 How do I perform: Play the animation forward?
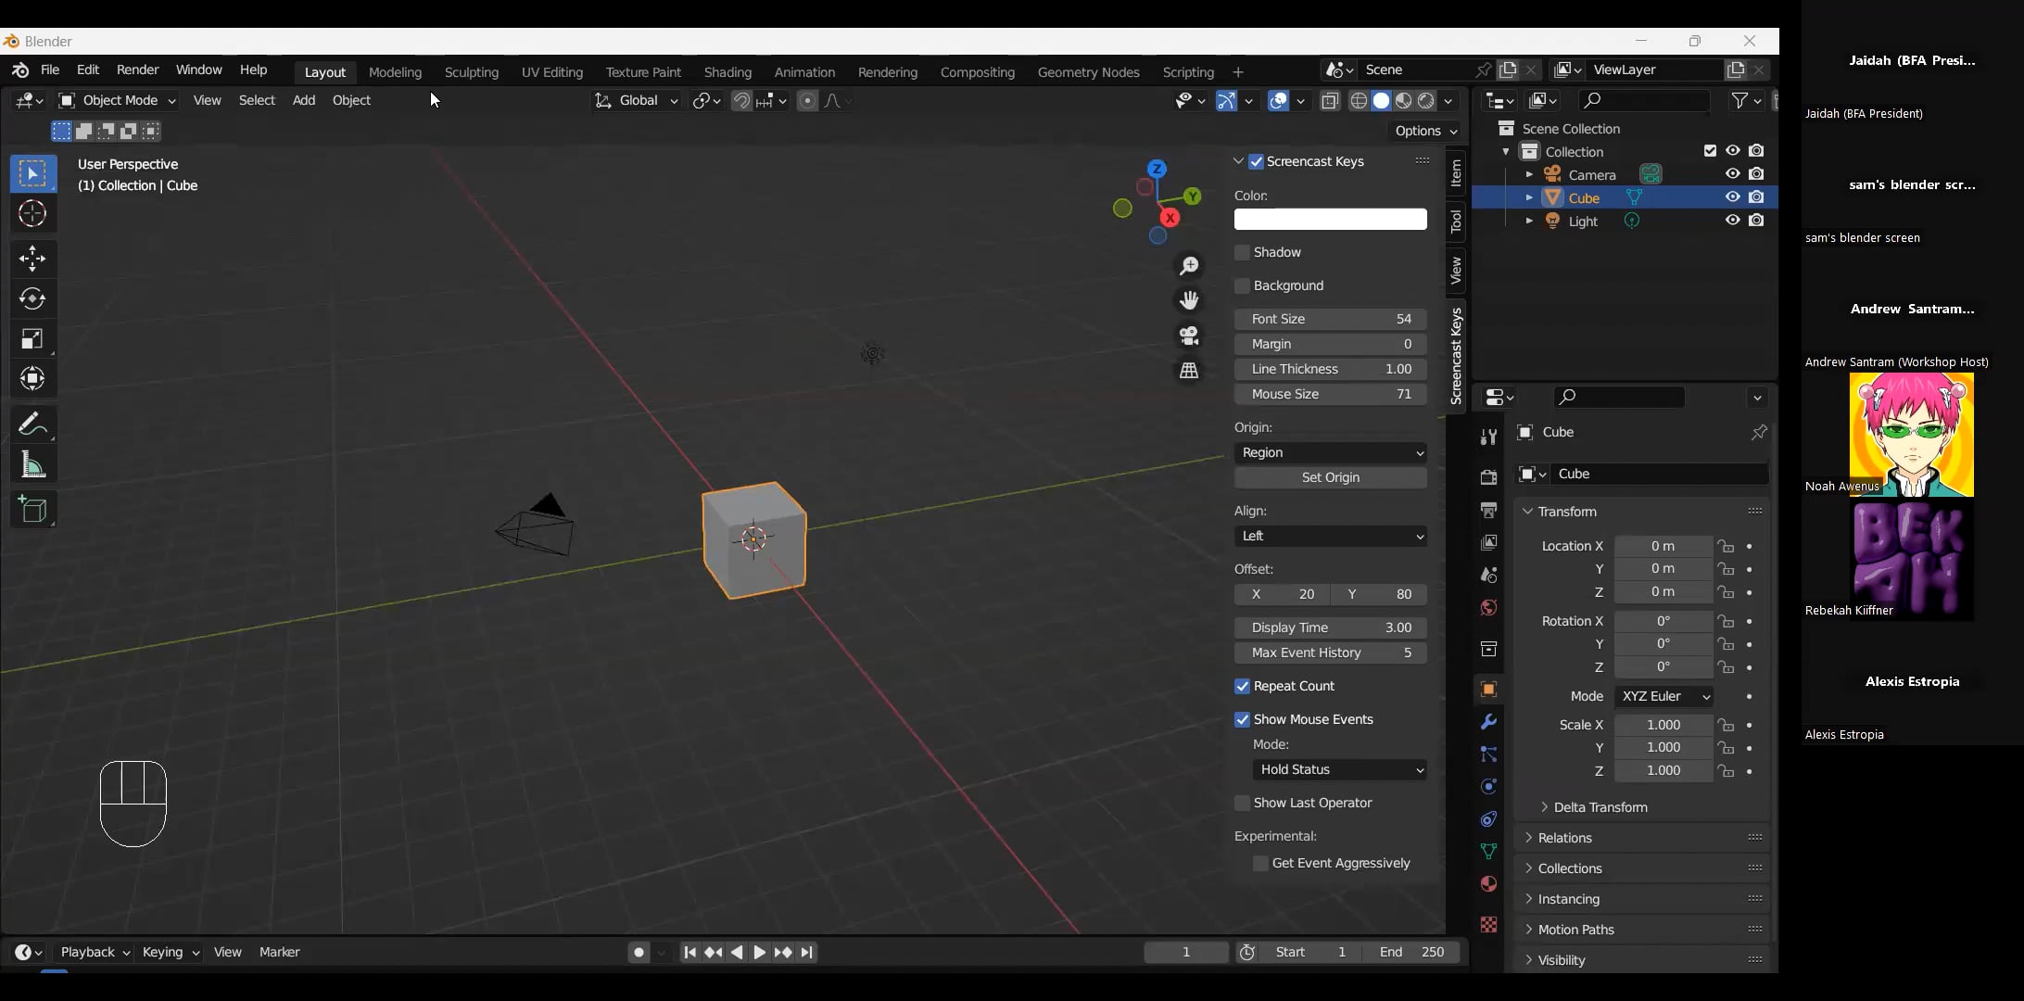(759, 952)
